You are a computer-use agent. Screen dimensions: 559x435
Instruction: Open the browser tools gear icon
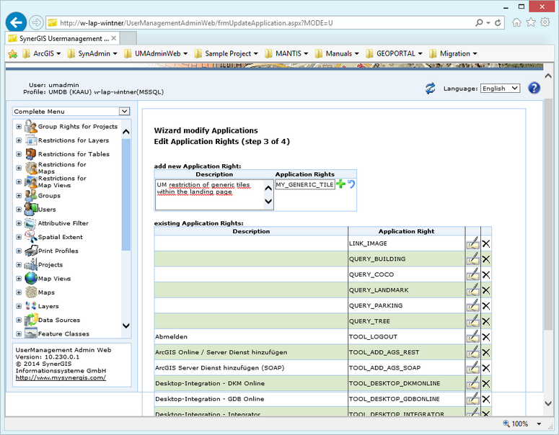coord(545,22)
